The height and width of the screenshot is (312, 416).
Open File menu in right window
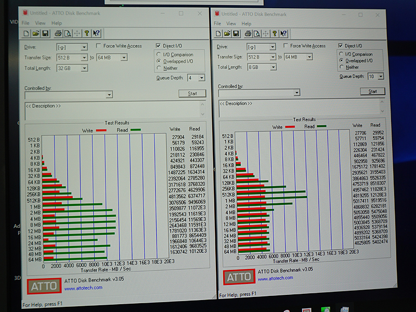(217, 23)
